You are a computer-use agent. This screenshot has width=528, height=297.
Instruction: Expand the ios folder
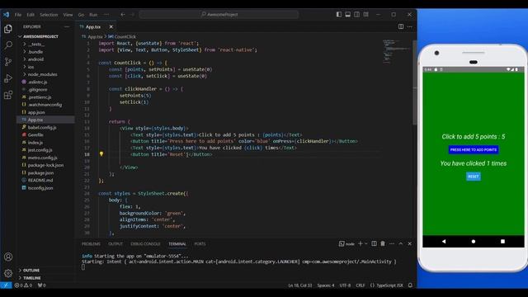point(31,67)
